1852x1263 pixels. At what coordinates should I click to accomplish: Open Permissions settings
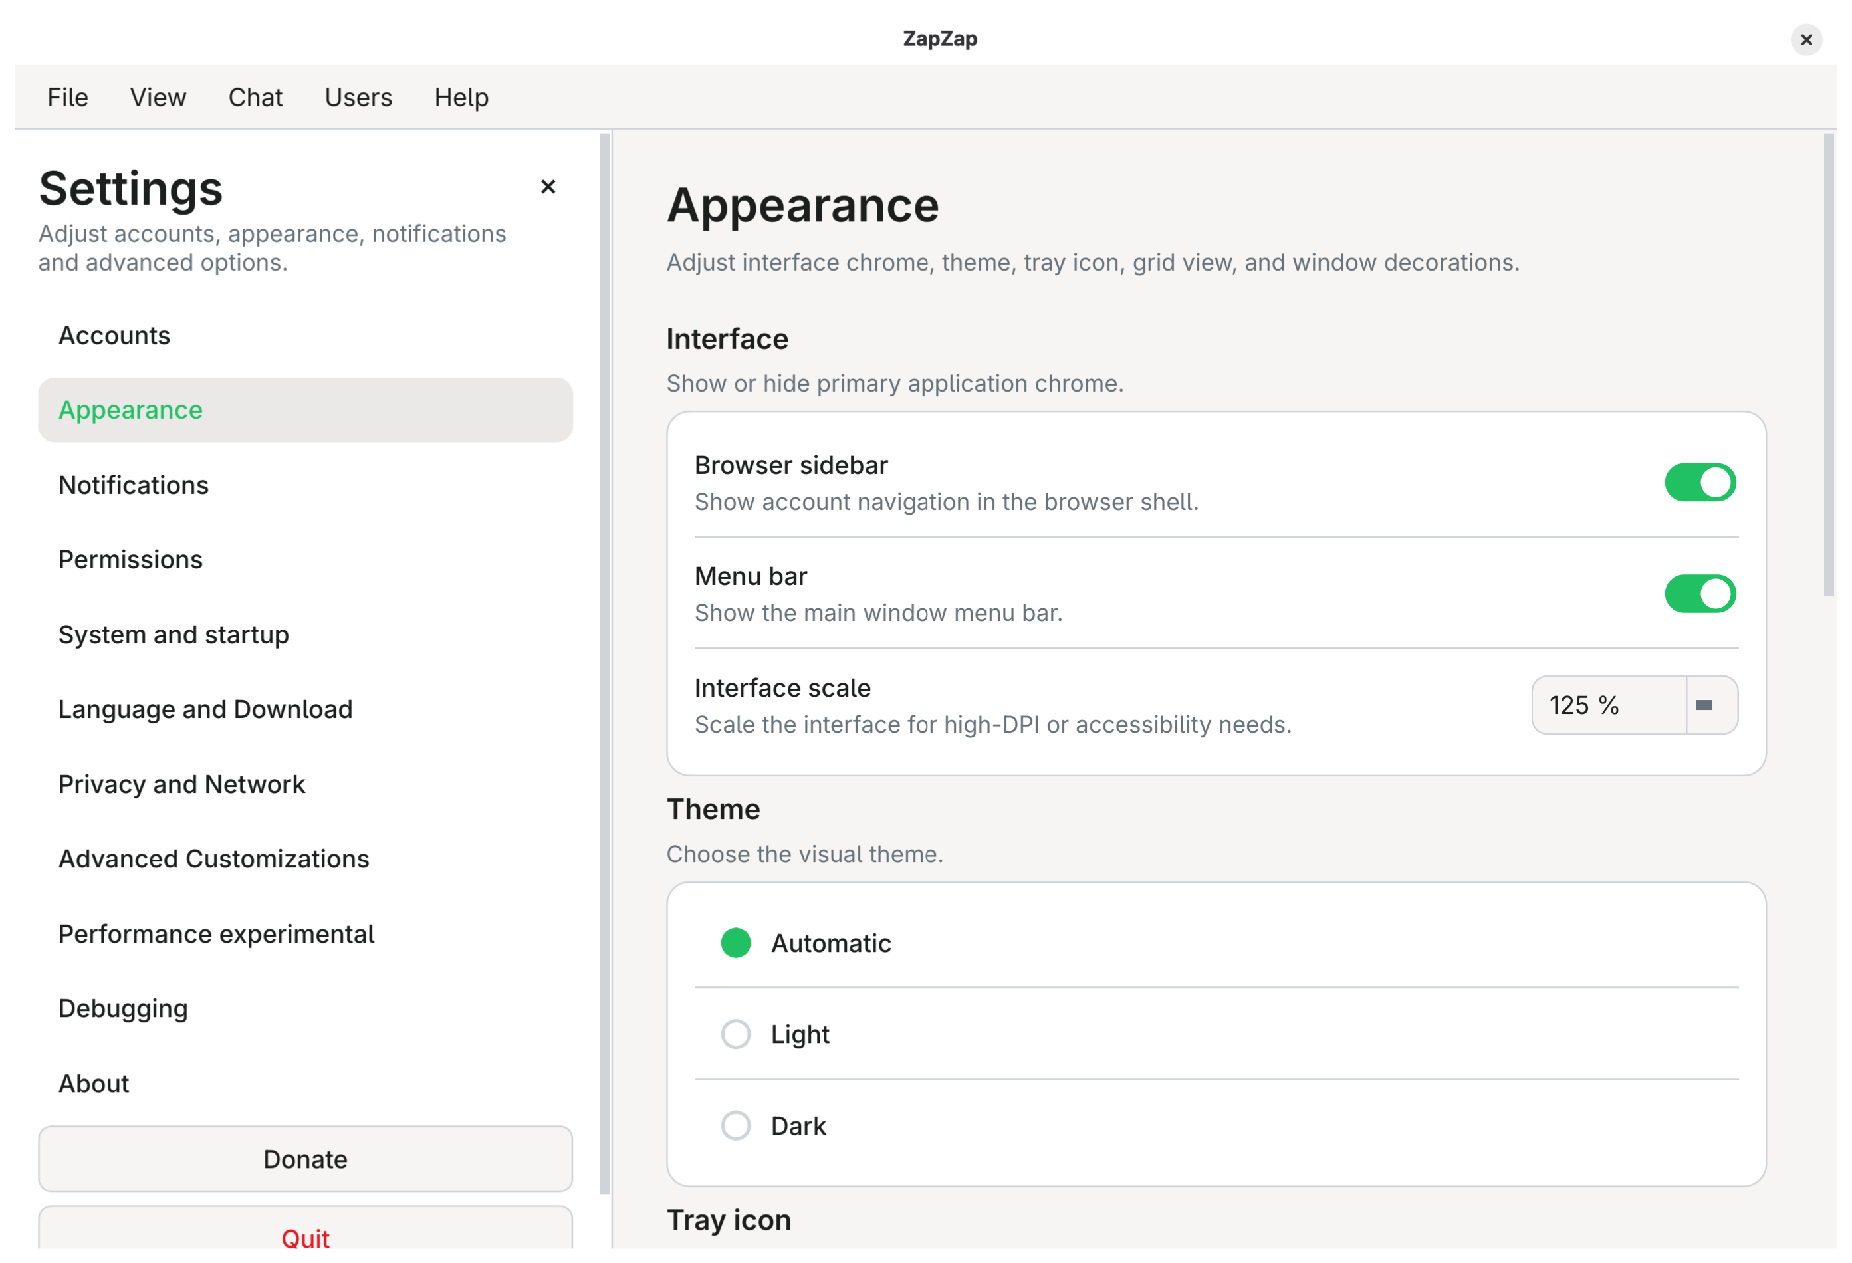(305, 560)
